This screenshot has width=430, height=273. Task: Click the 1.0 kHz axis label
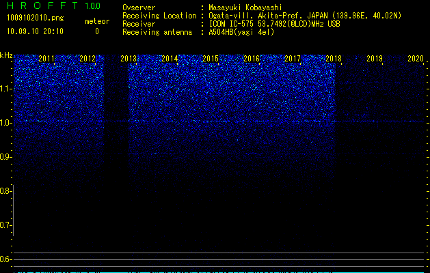pos(5,123)
